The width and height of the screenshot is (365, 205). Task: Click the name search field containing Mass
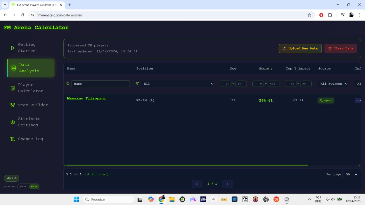(x=100, y=84)
